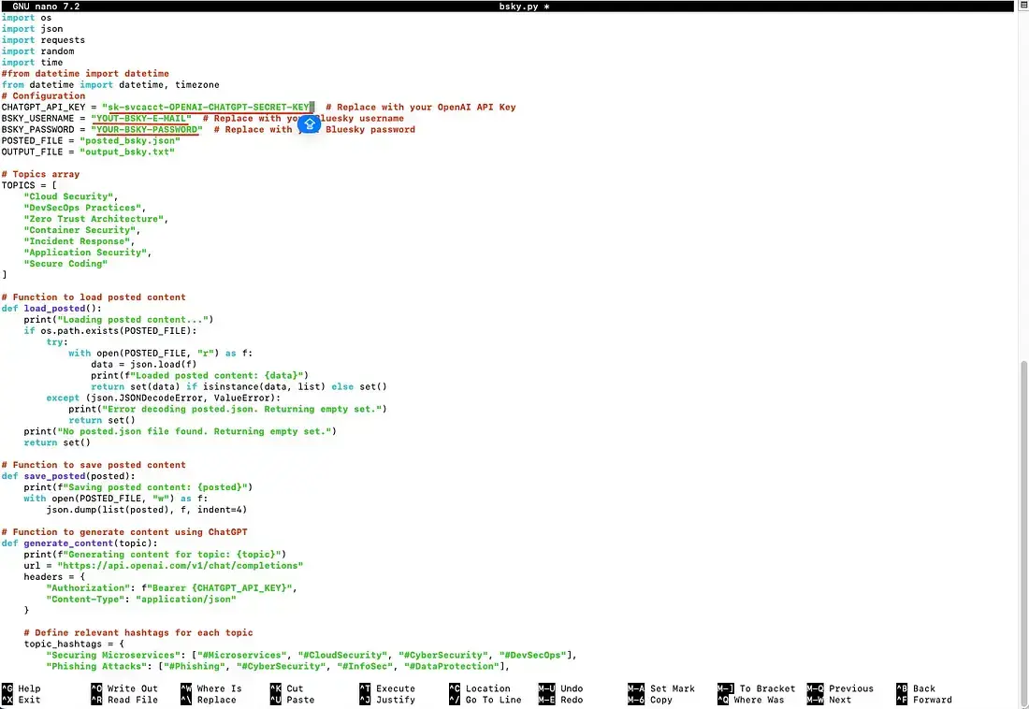Click the ^K Cut shortcut
The image size is (1029, 709).
tap(287, 688)
